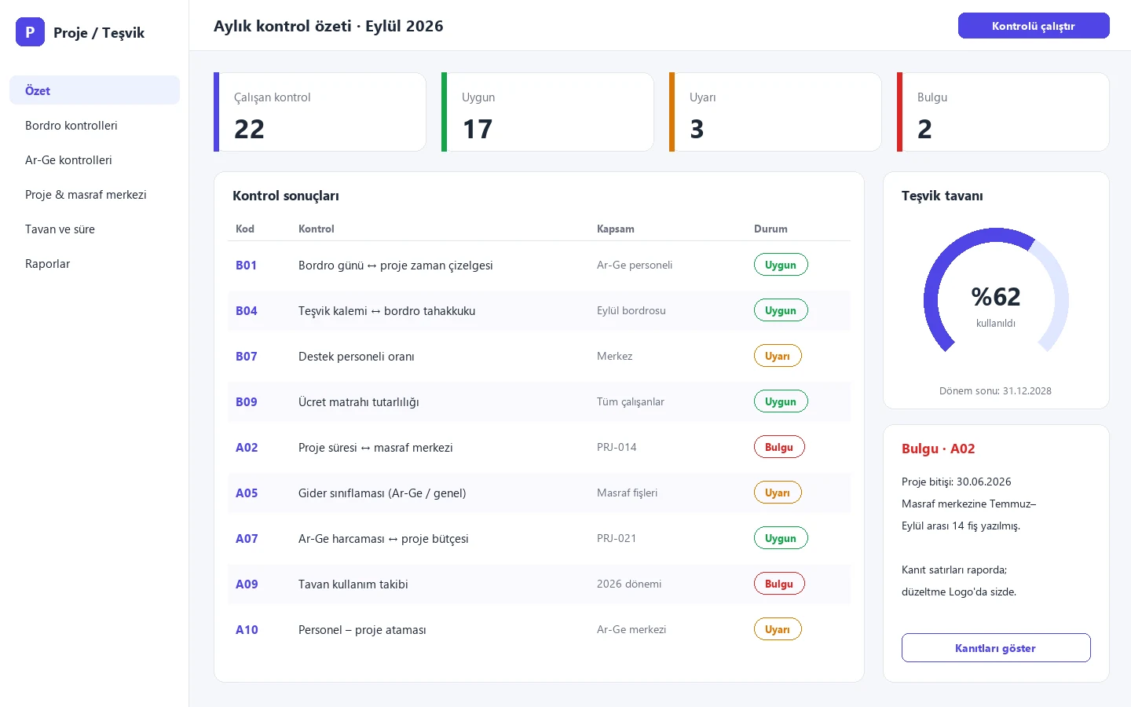Click the 'PRJ-014' scope cell

click(x=617, y=447)
